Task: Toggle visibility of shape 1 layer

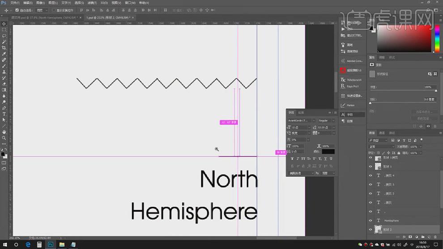Action: [x=371, y=167]
